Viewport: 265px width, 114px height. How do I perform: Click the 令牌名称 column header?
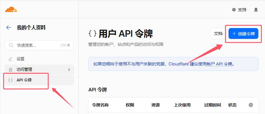point(100,105)
